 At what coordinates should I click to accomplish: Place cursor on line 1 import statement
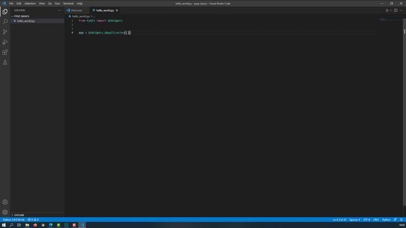100,20
